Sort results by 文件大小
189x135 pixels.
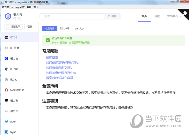pos(80,29)
